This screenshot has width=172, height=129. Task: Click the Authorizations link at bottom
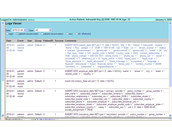pyautogui.click(x=46, y=119)
